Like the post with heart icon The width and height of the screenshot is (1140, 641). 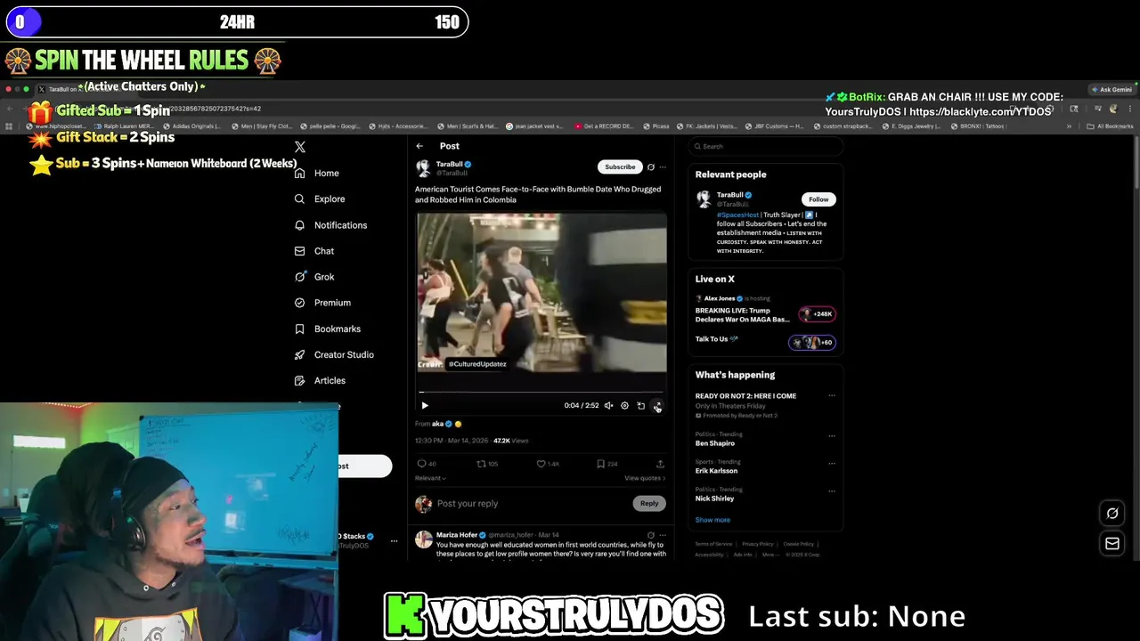click(x=548, y=464)
